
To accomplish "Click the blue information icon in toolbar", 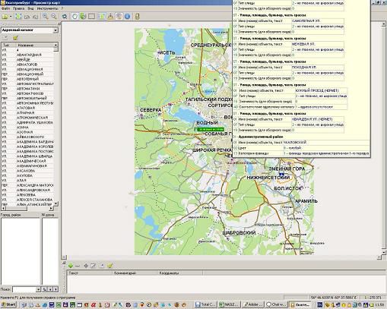I will (x=128, y=17).
